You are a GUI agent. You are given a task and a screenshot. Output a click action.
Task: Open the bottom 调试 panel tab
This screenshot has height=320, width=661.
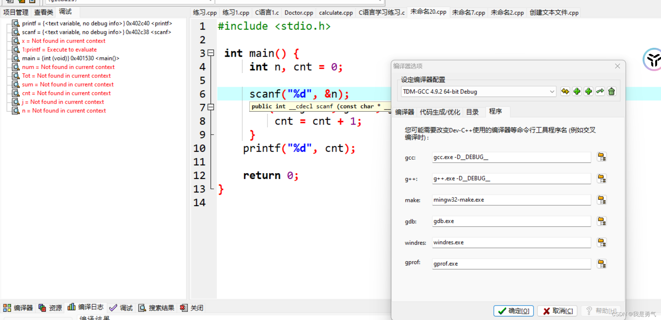pyautogui.click(x=121, y=308)
